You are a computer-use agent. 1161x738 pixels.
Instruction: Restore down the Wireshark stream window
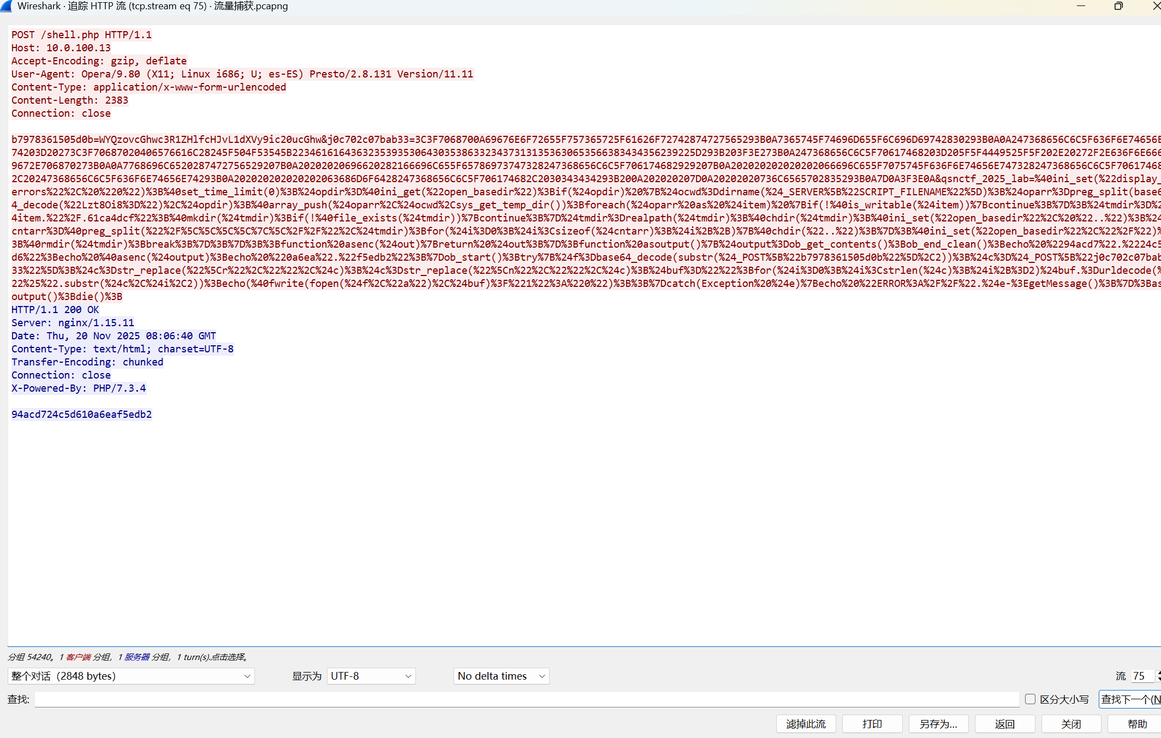(1118, 6)
